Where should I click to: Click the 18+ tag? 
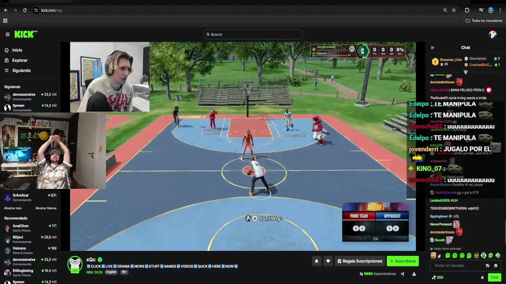(124, 272)
